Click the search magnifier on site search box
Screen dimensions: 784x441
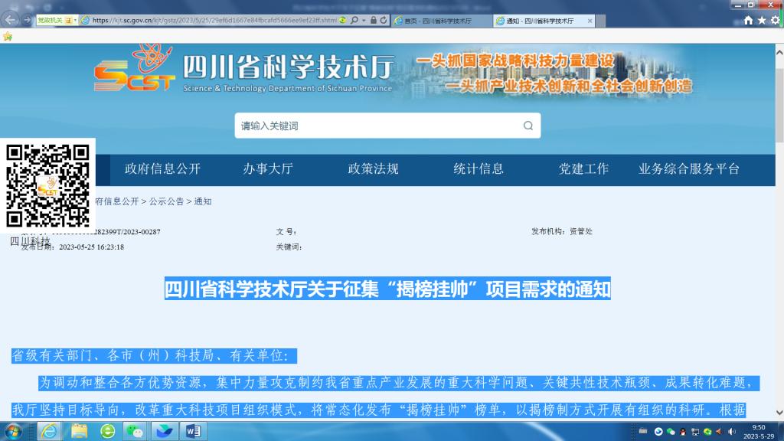(x=528, y=126)
